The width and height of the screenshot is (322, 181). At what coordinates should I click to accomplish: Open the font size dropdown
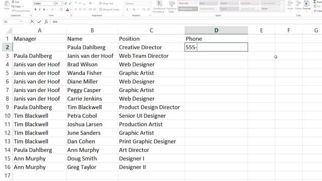[x=62, y=4]
